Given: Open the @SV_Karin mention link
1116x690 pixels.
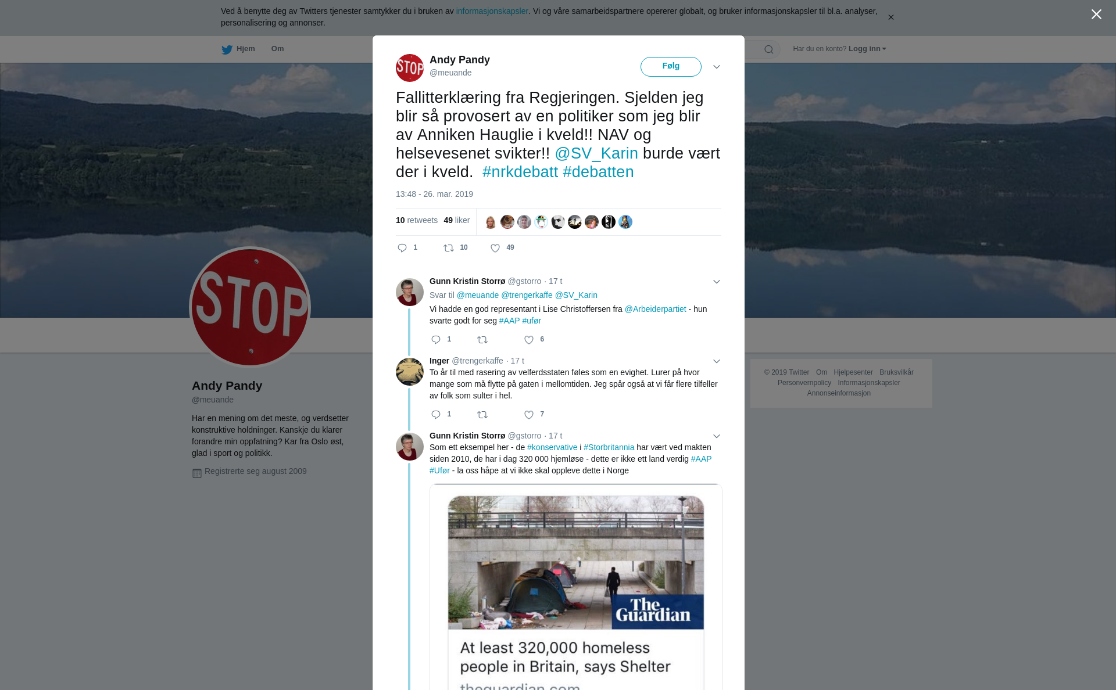Looking at the screenshot, I should 596,153.
